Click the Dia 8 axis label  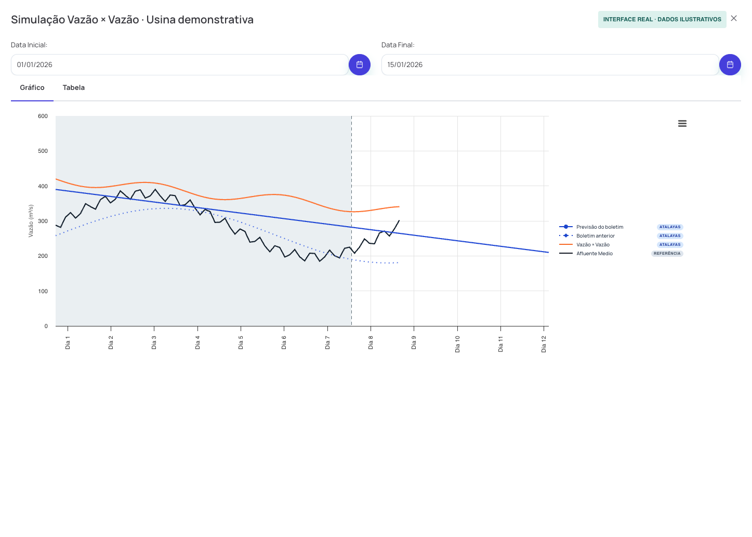click(x=371, y=342)
